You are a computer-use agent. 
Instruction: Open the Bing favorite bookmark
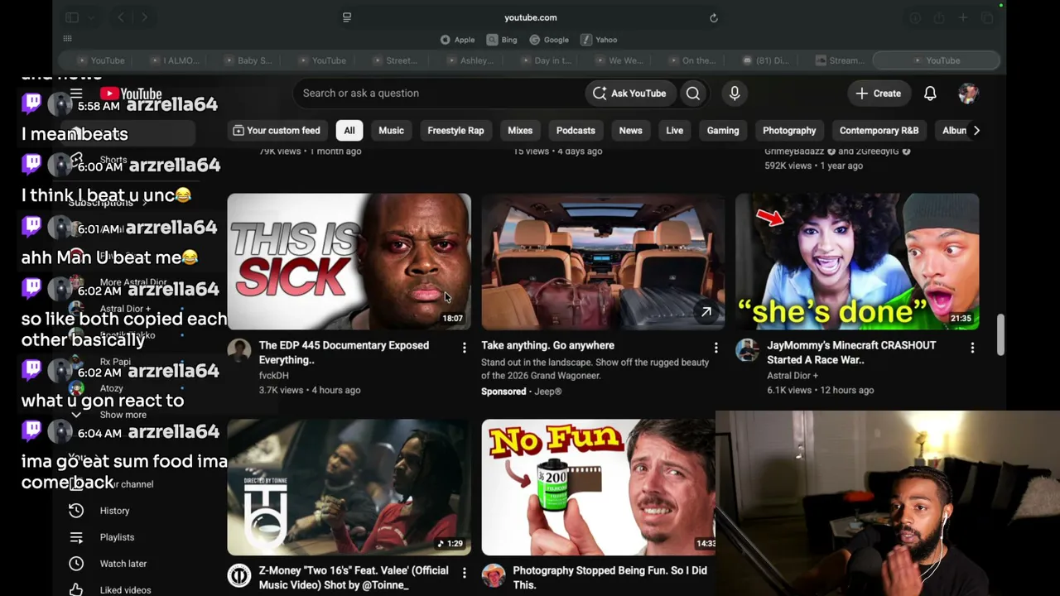coord(503,40)
